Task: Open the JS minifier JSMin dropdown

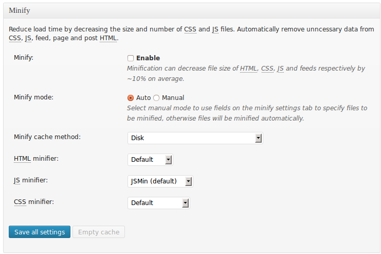Action: (x=160, y=181)
